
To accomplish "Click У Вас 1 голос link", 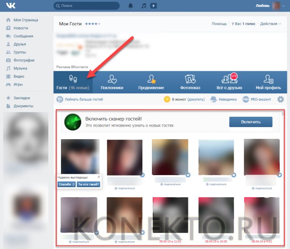I will click(x=243, y=24).
